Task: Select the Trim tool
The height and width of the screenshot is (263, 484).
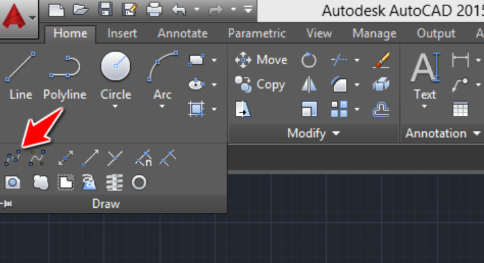Action: tap(339, 60)
